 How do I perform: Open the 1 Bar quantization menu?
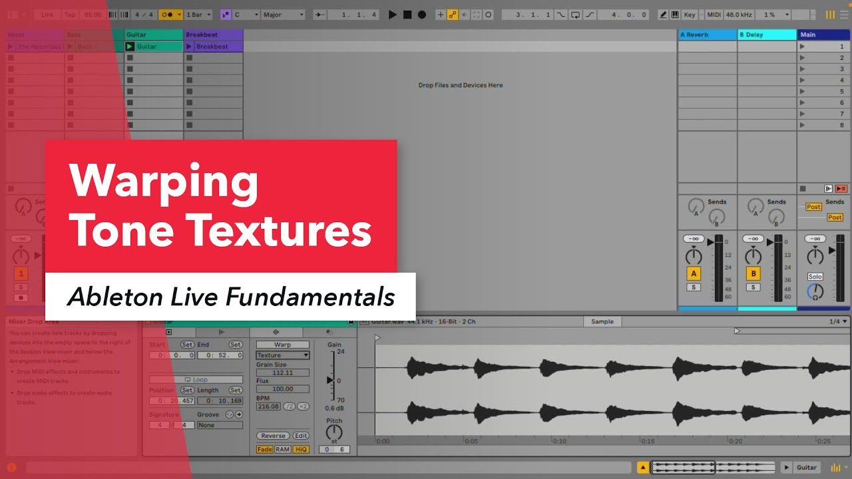[x=198, y=15]
